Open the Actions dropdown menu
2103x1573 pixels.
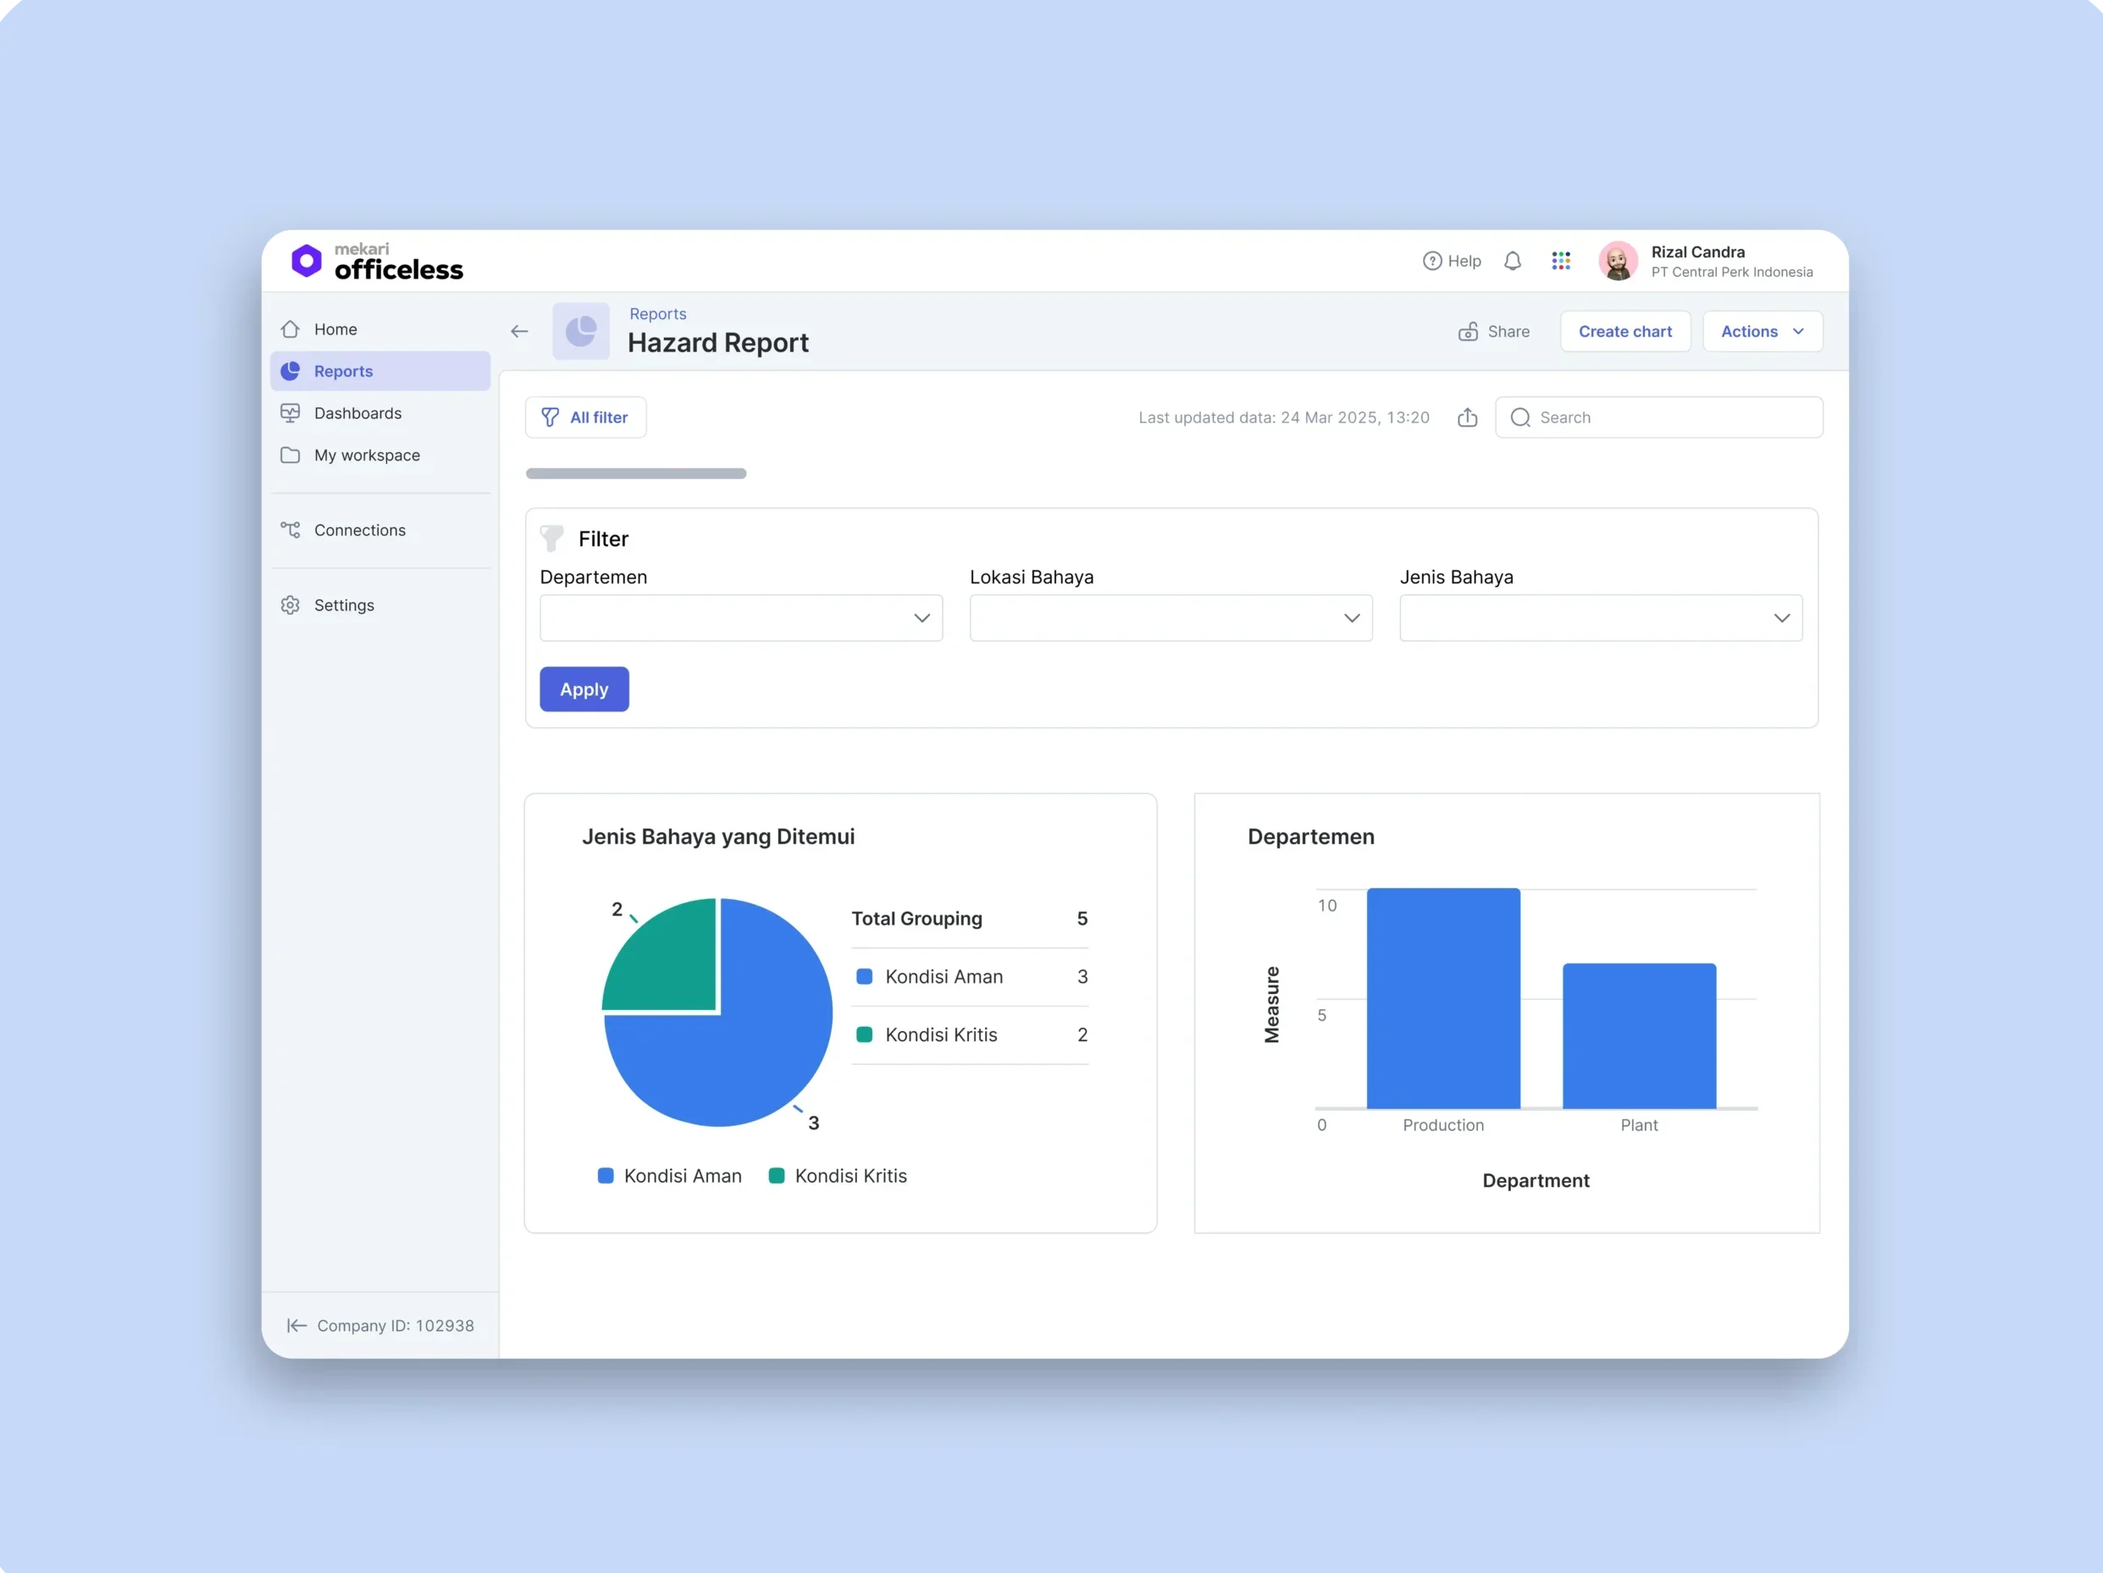pyautogui.click(x=1762, y=331)
